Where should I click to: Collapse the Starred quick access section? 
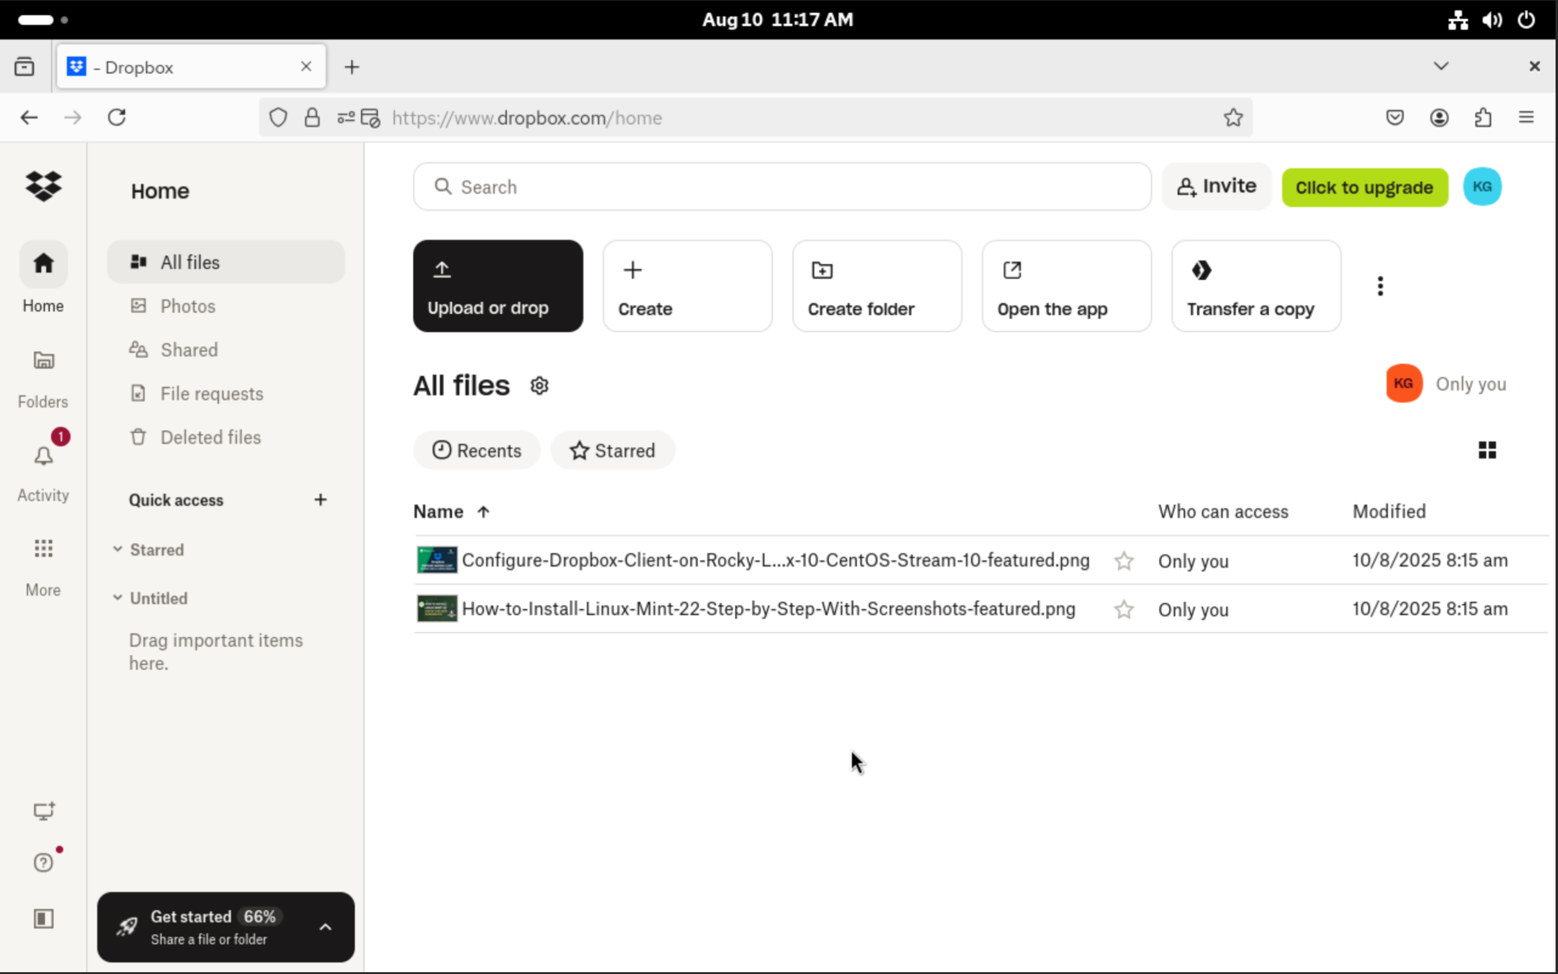coord(118,549)
